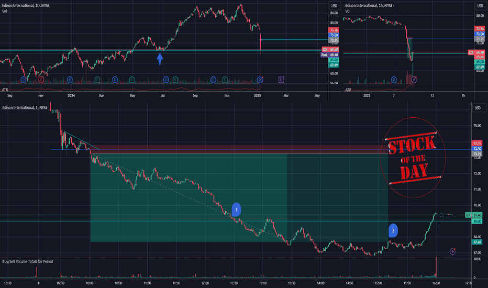Open April 2024 dividend marker on daily chart
The height and width of the screenshot is (288, 488).
click(115, 80)
